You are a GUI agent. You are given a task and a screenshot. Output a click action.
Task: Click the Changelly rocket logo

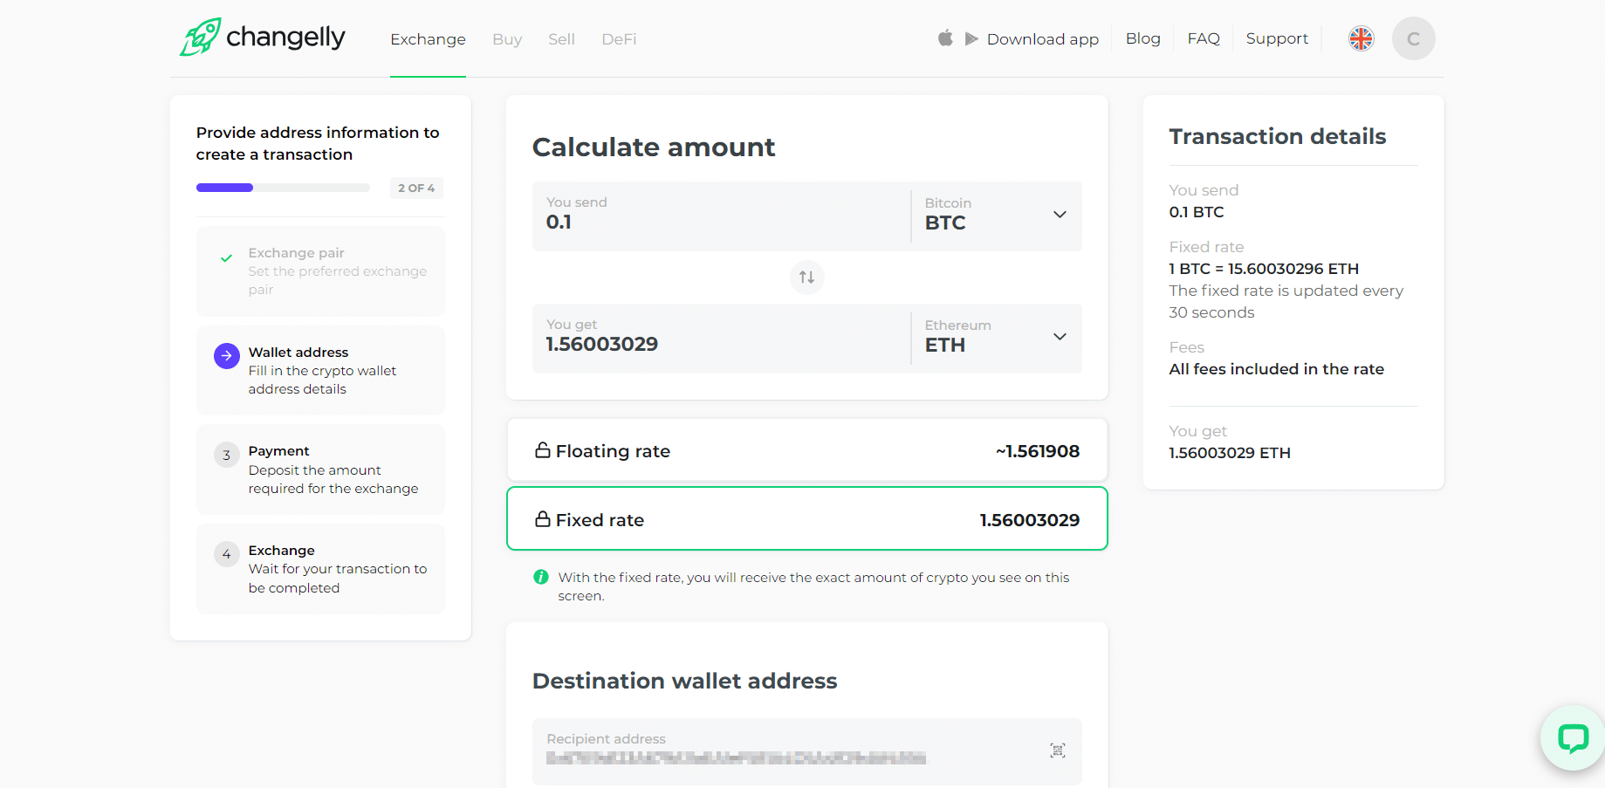[202, 38]
